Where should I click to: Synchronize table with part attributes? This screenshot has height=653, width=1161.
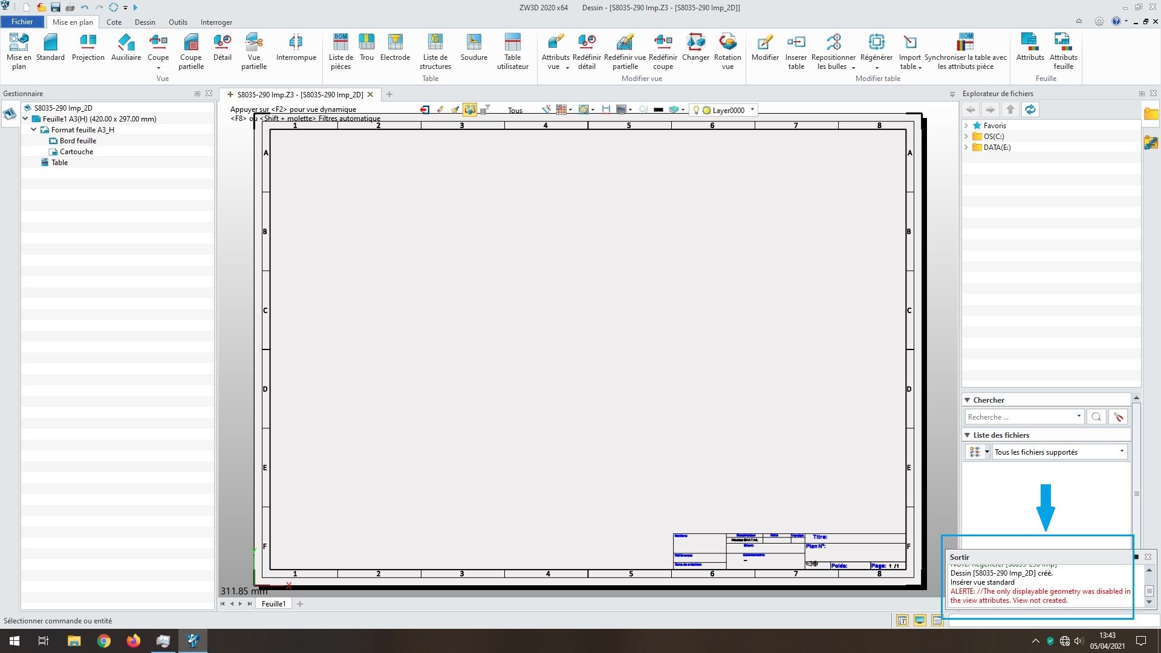(x=966, y=51)
